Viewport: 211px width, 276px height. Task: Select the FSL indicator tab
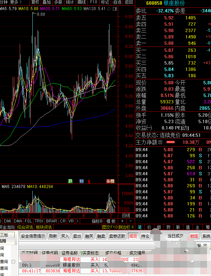(28, 221)
